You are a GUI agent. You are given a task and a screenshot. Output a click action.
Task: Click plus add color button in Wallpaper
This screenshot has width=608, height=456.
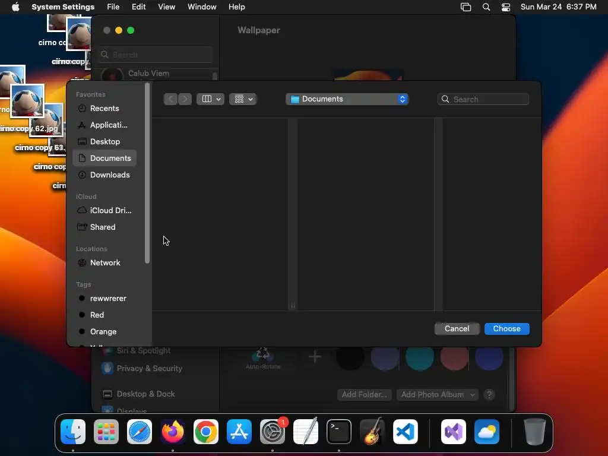coord(315,357)
